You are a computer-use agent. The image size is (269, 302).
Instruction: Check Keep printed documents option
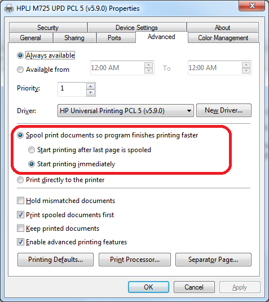pyautogui.click(x=20, y=228)
